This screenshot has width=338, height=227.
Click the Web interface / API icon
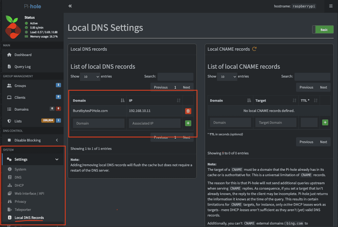coord(10,193)
